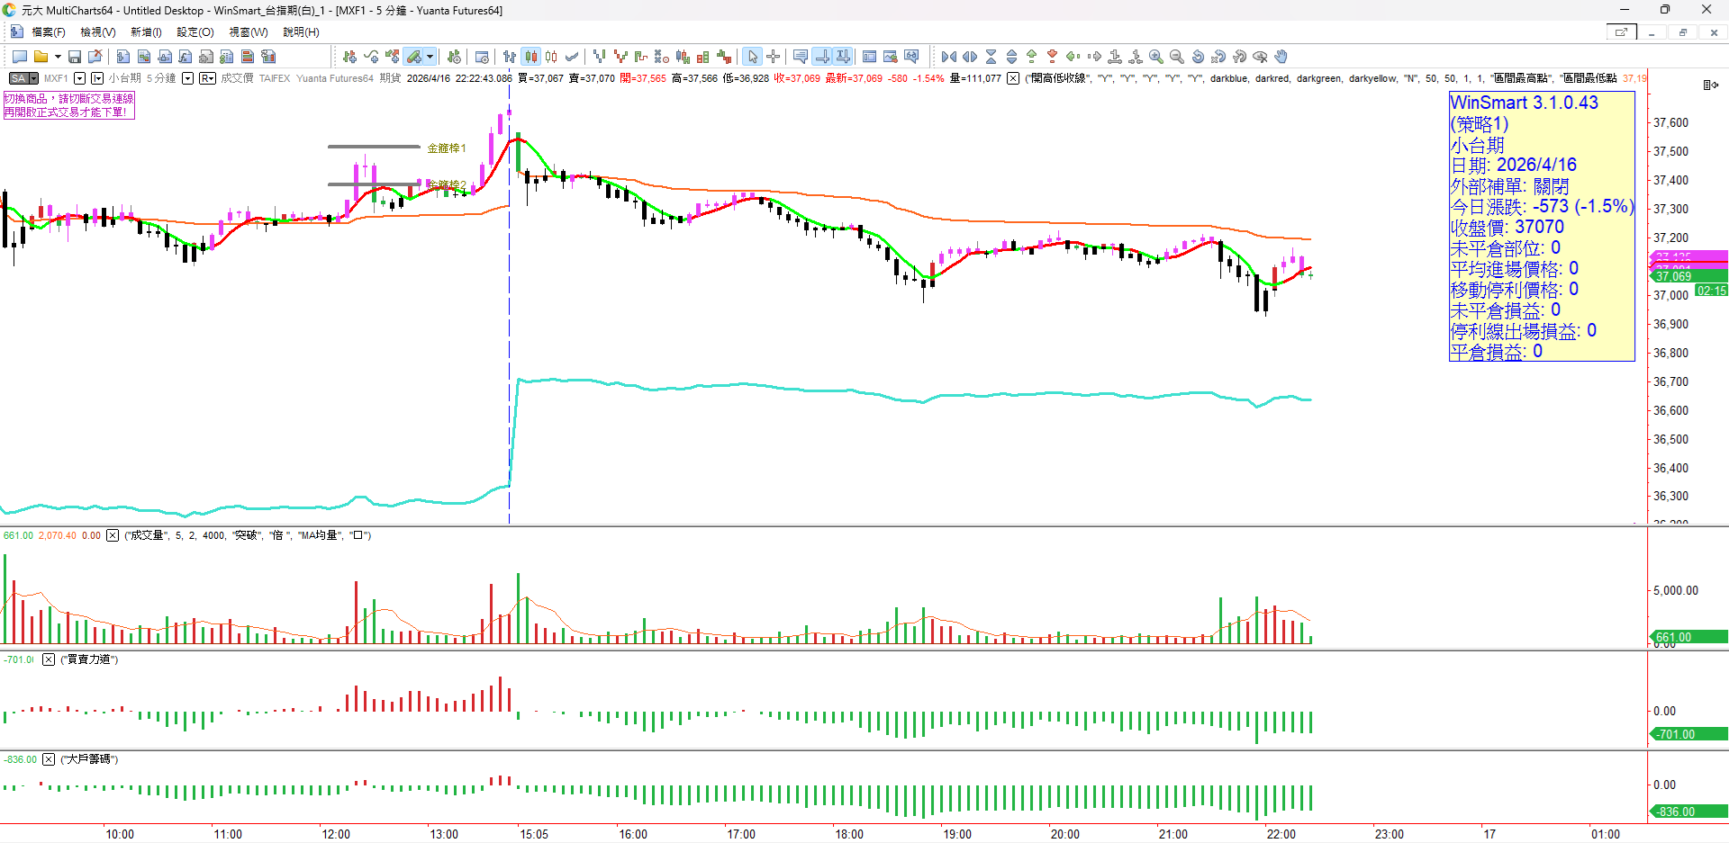Expand the MXF1 symbol dropdown
The width and height of the screenshot is (1729, 843).
pos(79,78)
